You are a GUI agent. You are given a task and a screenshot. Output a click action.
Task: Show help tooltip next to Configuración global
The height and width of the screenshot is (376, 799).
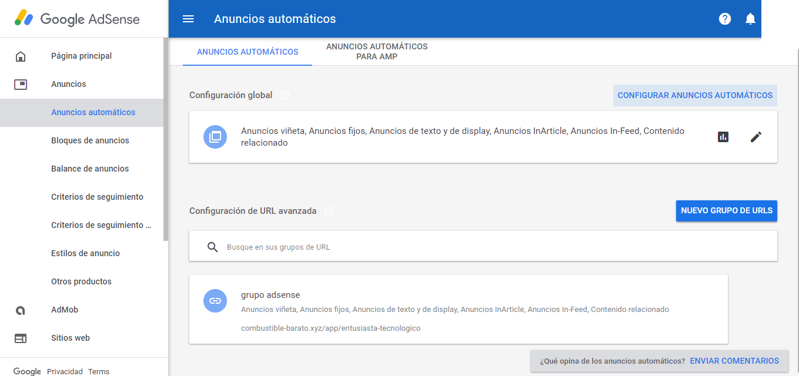[285, 95]
